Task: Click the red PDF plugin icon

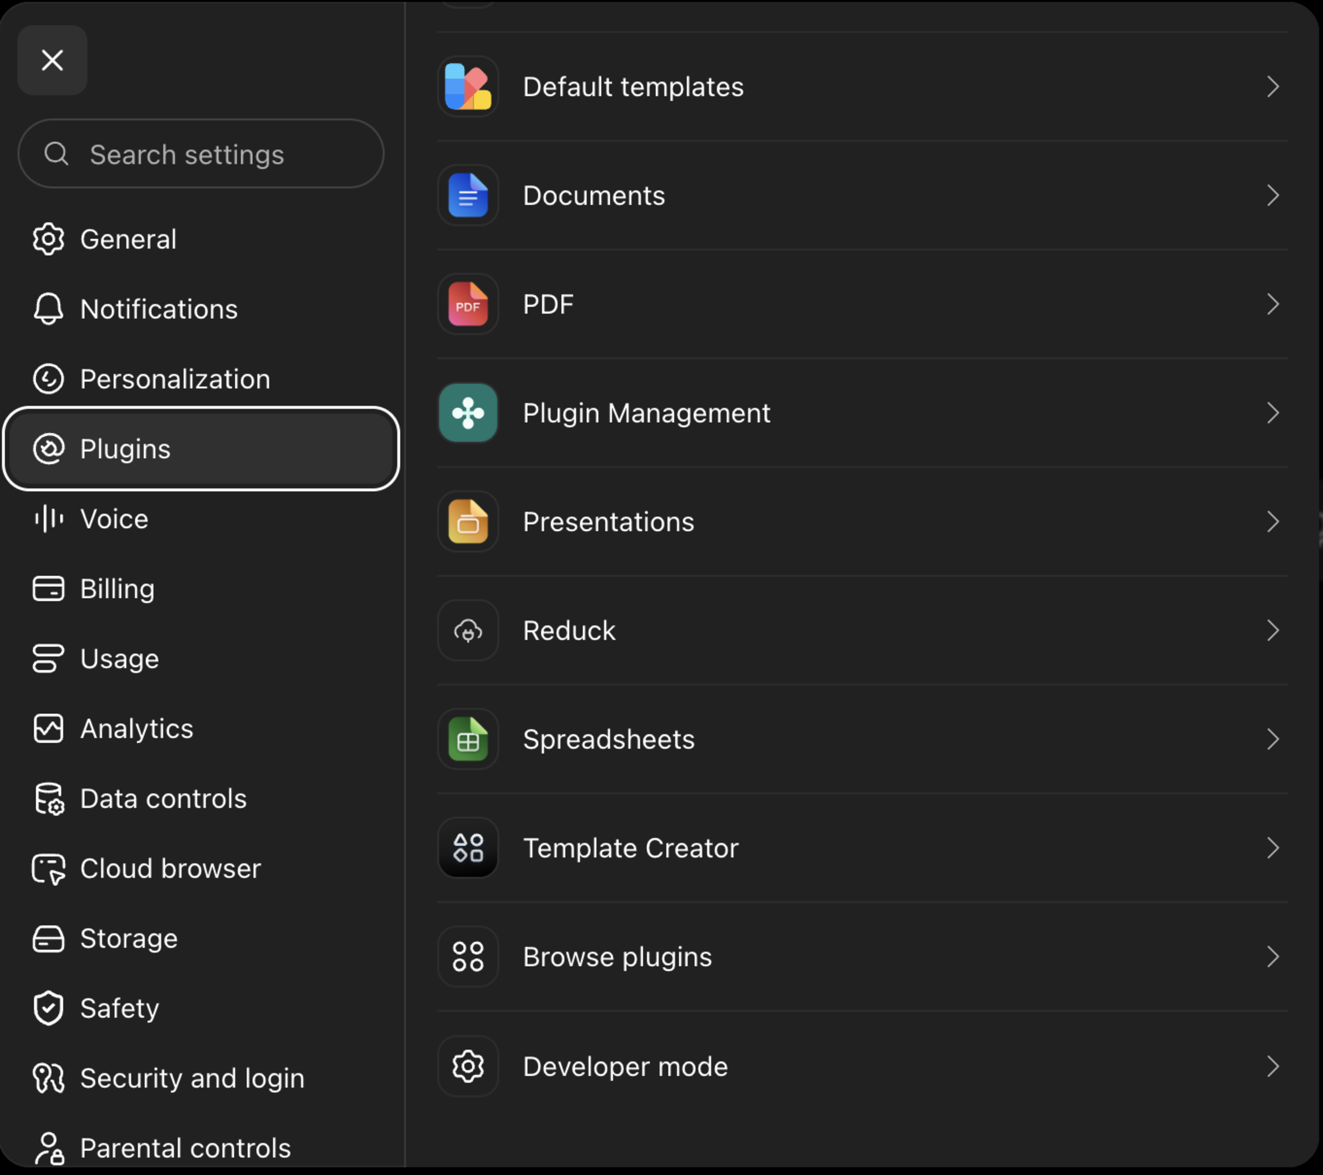Action: pos(468,304)
